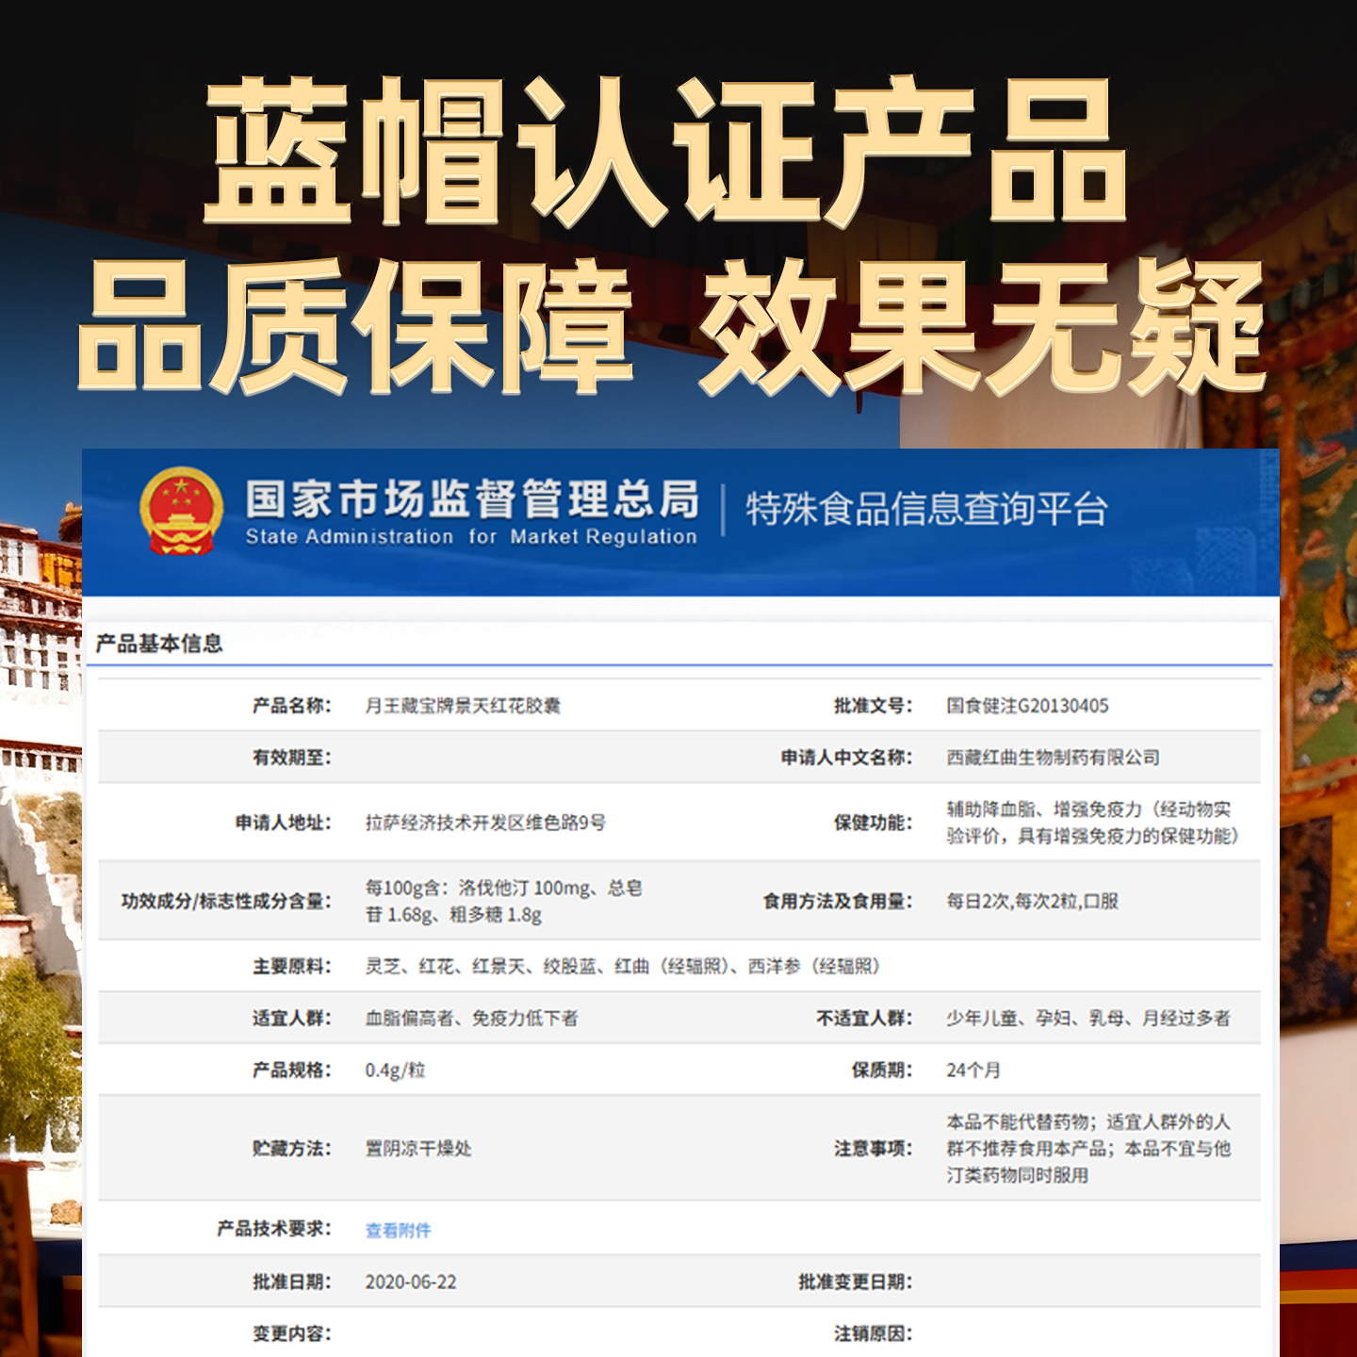Click the 批准变更日期 label
Image resolution: width=1357 pixels, height=1357 pixels.
point(855,1282)
